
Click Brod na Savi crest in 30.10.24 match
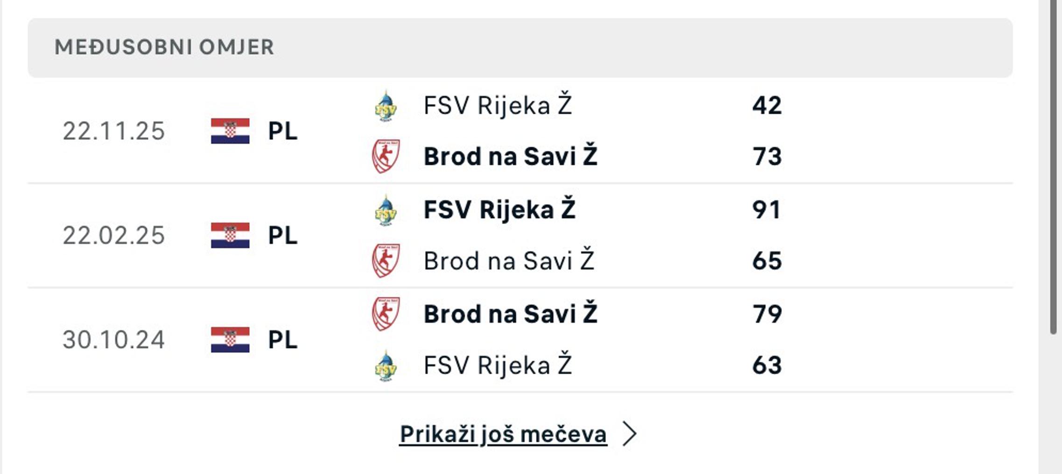click(x=386, y=314)
